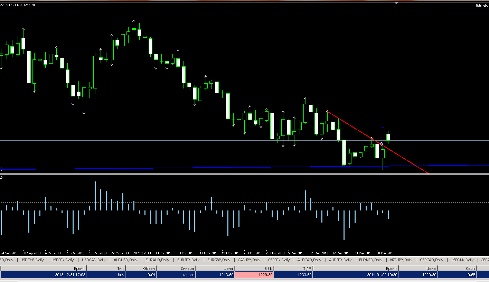Select the AUDCAD,Daily chart tab

coord(309,260)
